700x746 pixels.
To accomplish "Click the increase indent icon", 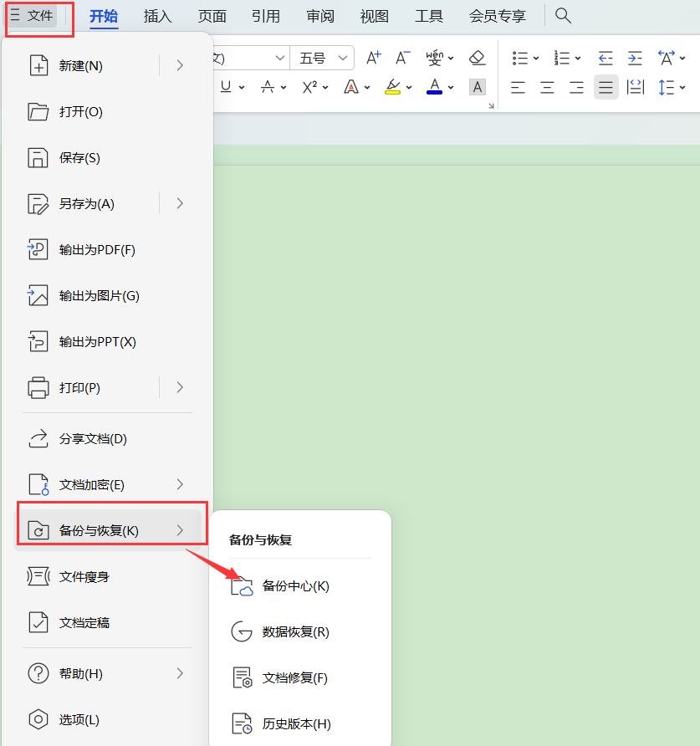I will pyautogui.click(x=635, y=58).
